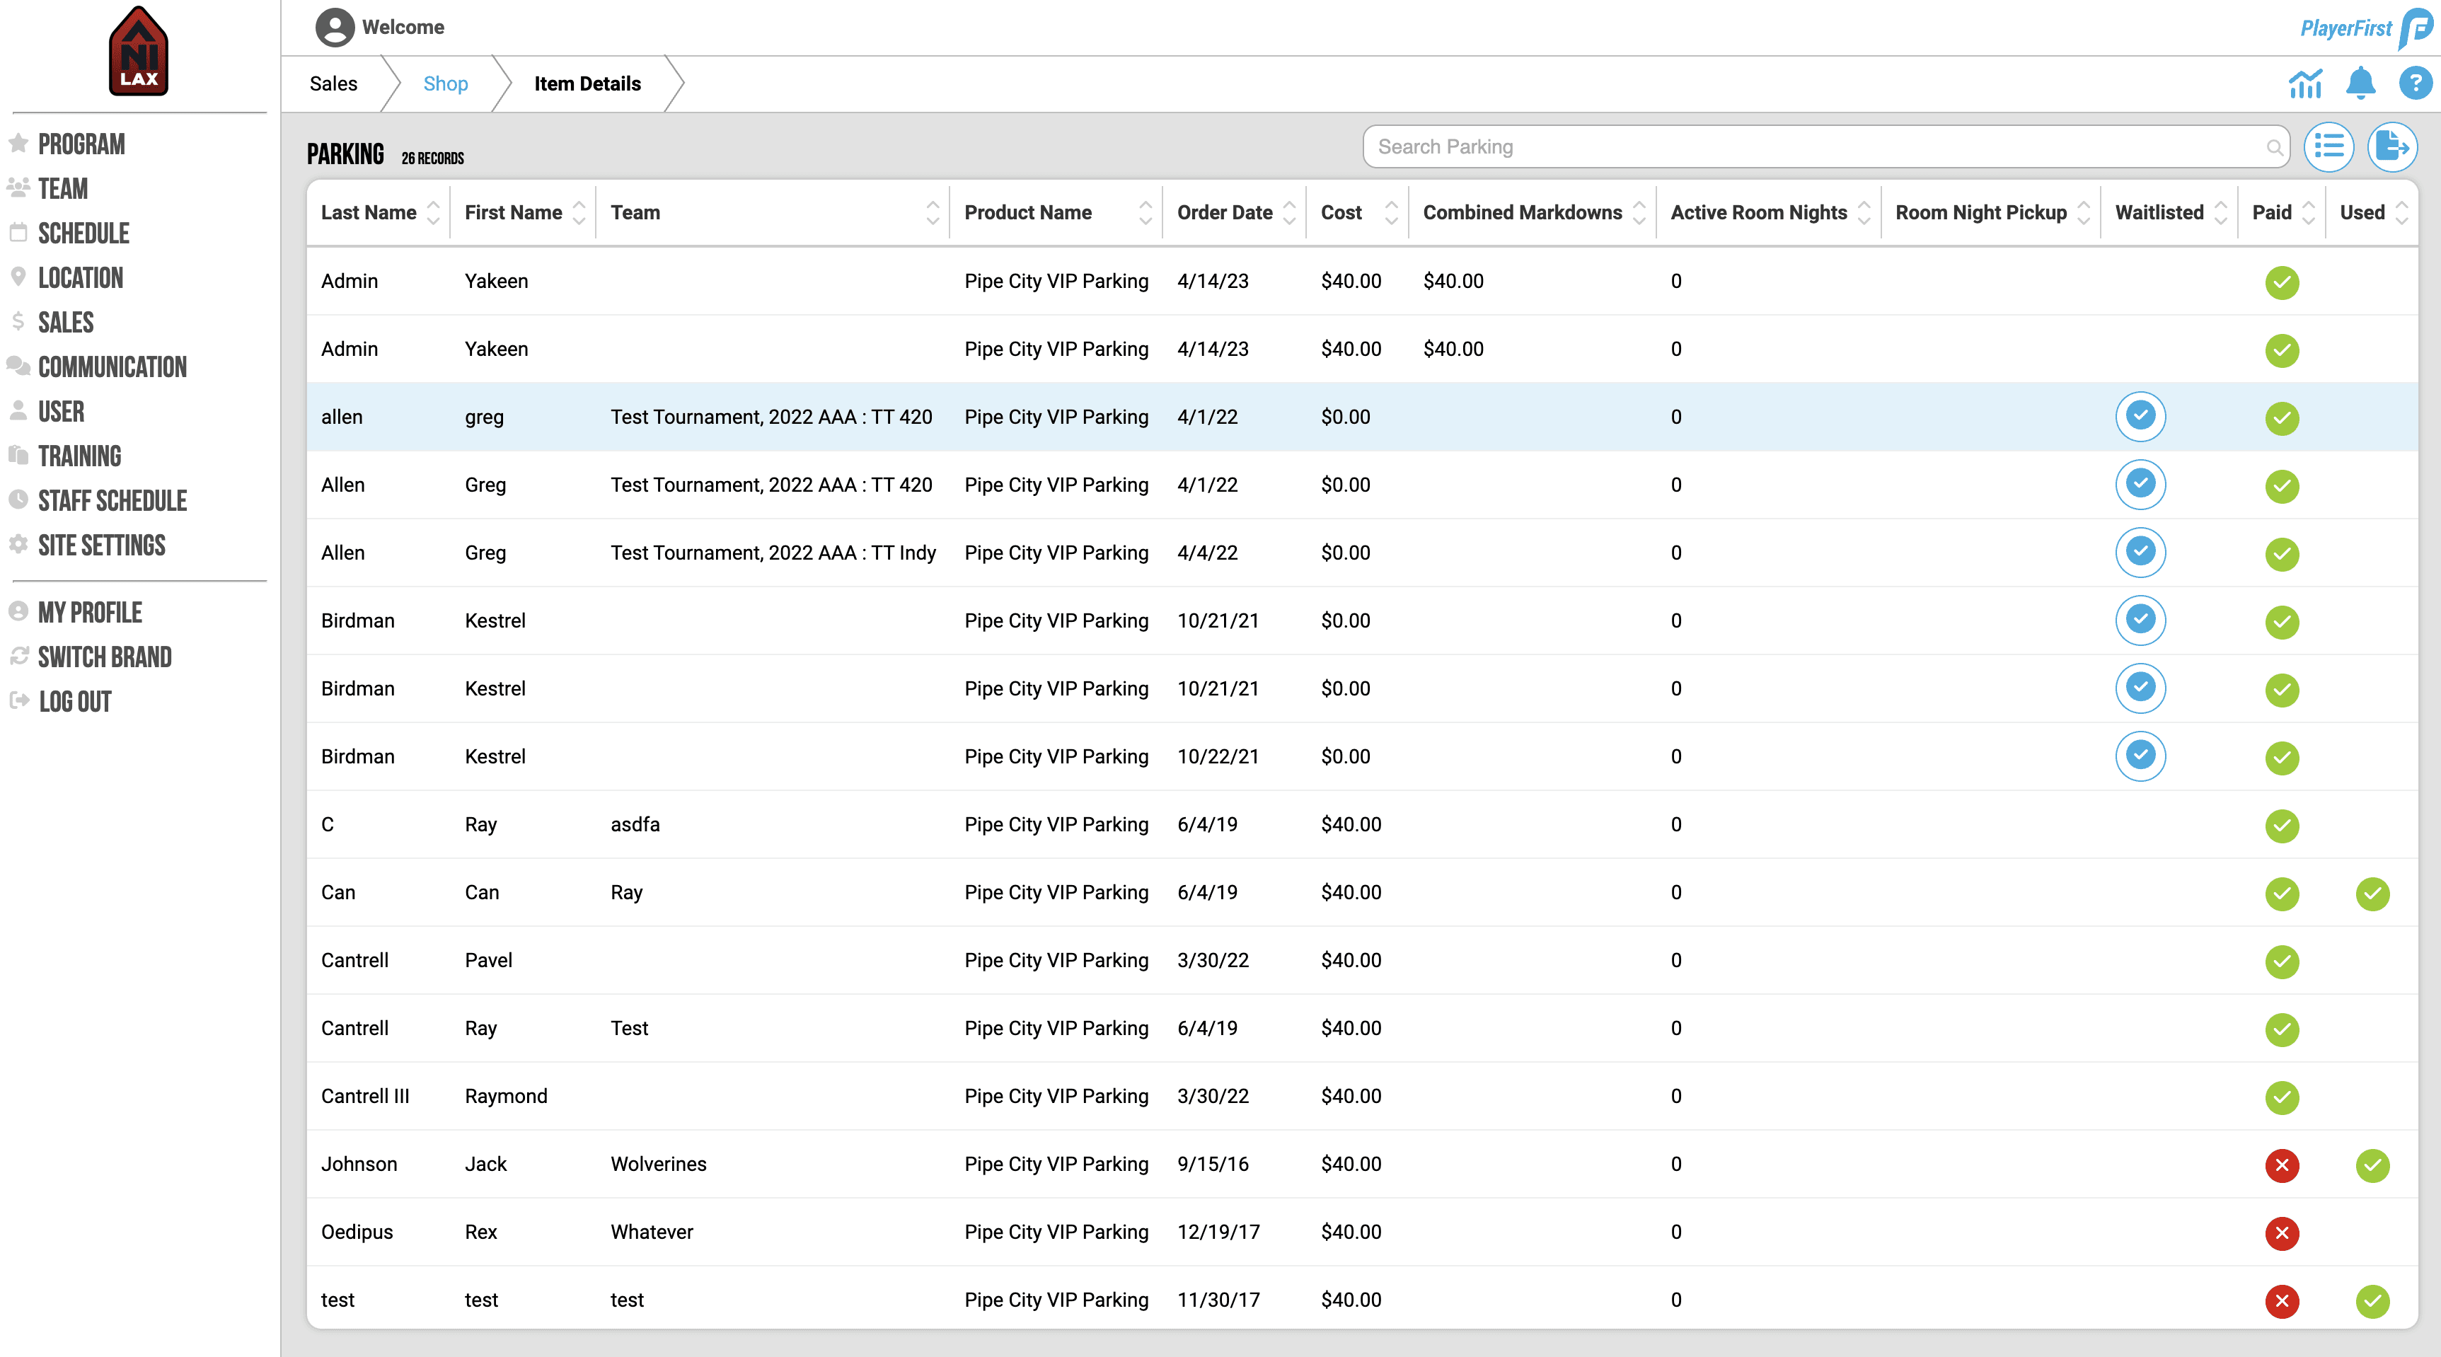Toggle the used checkmark for Jack Johnson
The image size is (2441, 1357).
[x=2372, y=1165]
